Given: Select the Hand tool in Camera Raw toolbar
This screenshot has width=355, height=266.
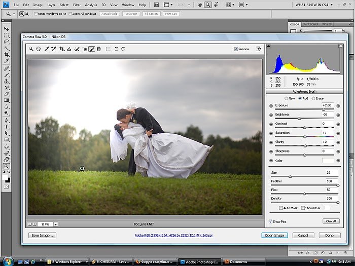Looking at the screenshot, I should point(39,49).
